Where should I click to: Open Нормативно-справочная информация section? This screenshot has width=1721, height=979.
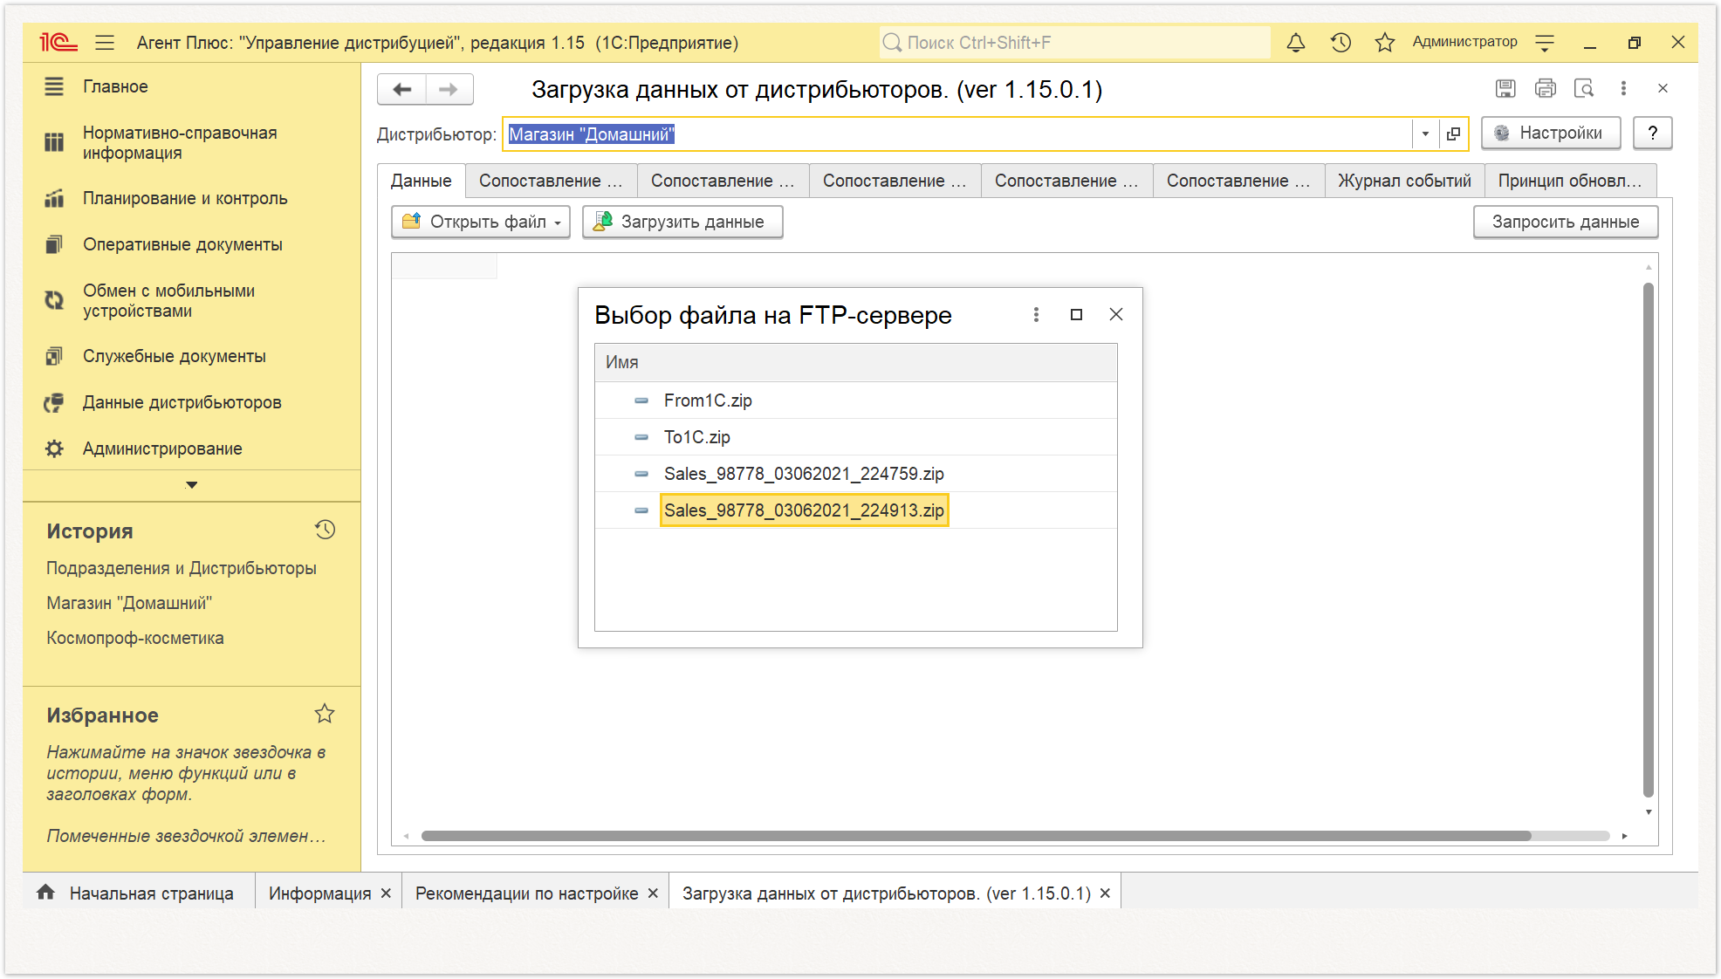180,142
